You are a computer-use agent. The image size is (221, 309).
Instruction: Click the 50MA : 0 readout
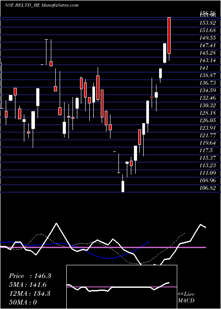point(23,302)
